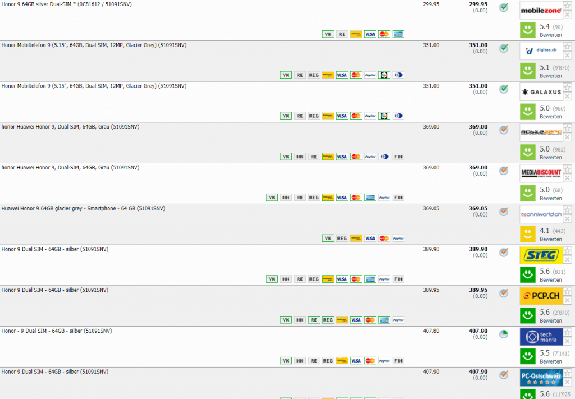The image size is (575, 399).
Task: Click the bold price 369.05
Action: click(x=478, y=208)
